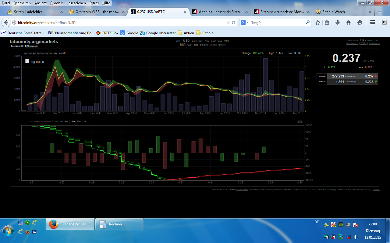Select the 6m chart timespan

click(60, 53)
